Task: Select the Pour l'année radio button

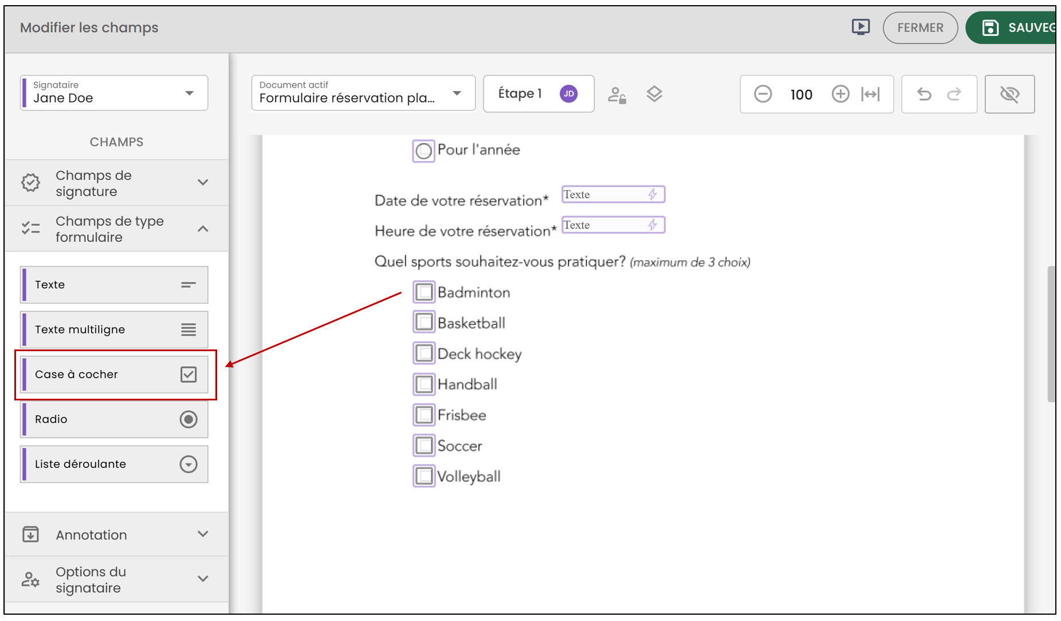Action: pos(423,151)
